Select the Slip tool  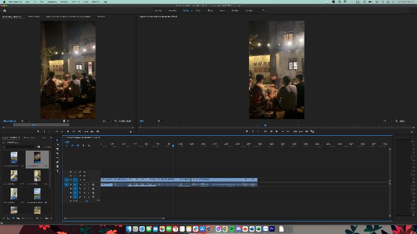tap(57, 158)
